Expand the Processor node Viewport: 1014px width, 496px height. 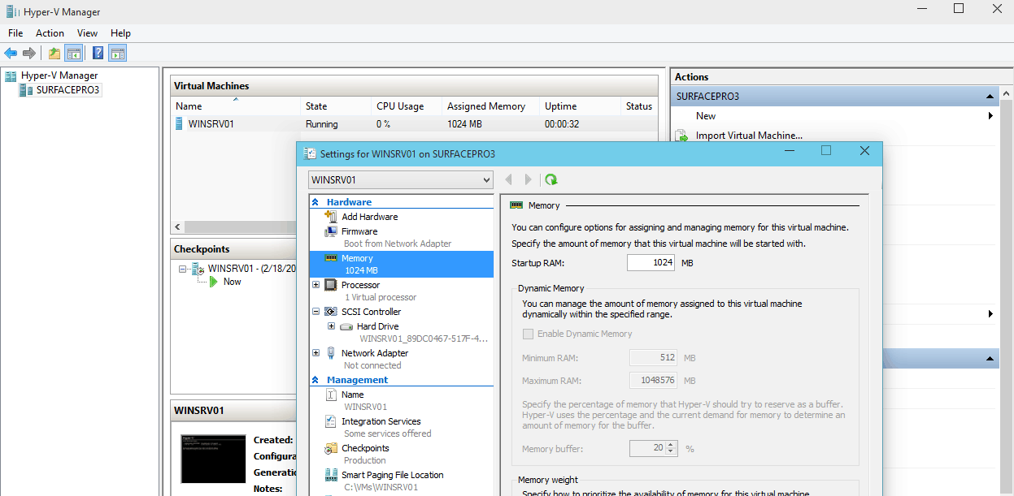(x=316, y=285)
